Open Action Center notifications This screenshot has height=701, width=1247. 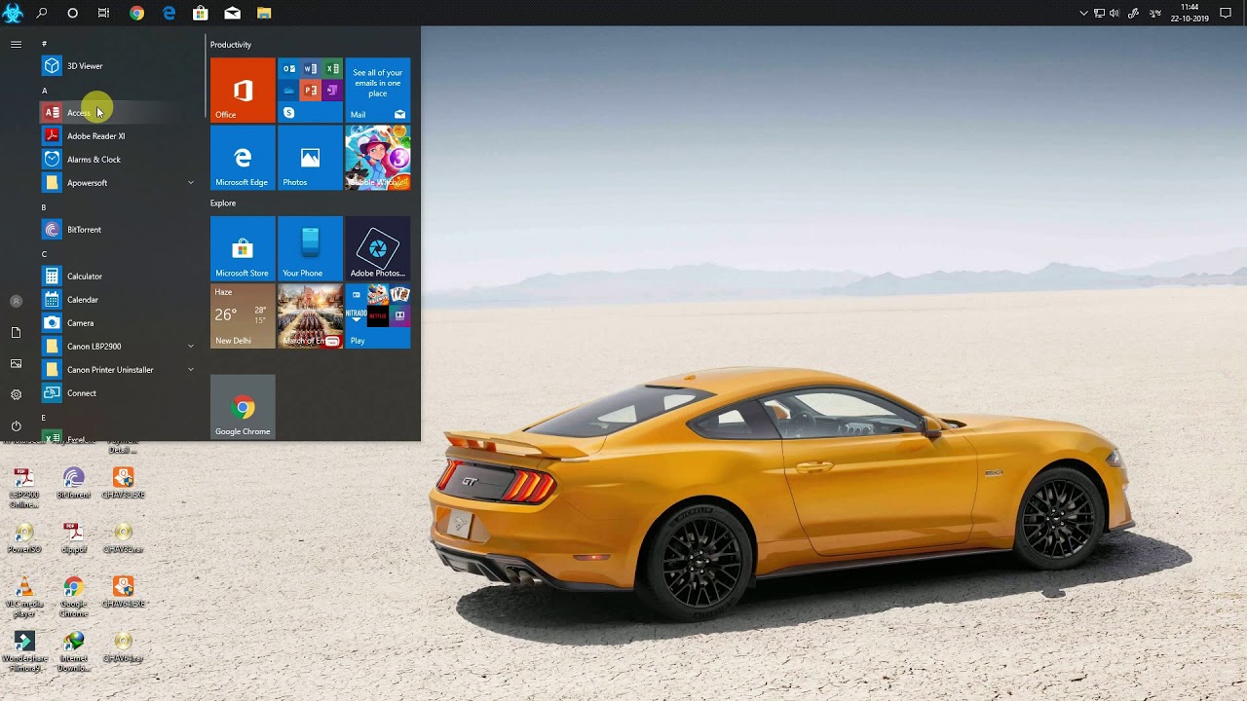click(x=1226, y=13)
